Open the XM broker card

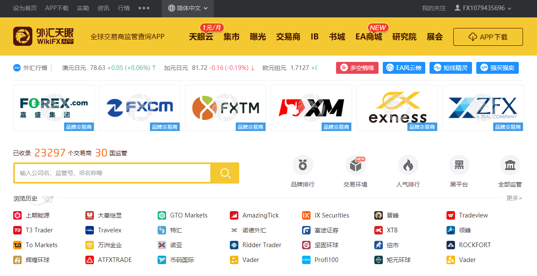click(311, 108)
